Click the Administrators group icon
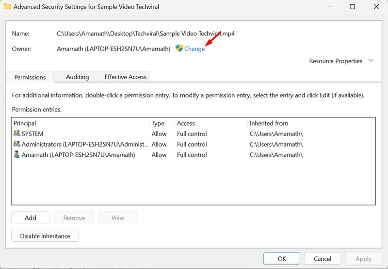Viewport: 388px width, 269px height. point(17,144)
